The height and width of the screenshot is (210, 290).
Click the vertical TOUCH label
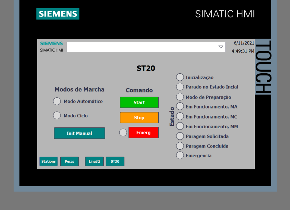click(263, 67)
